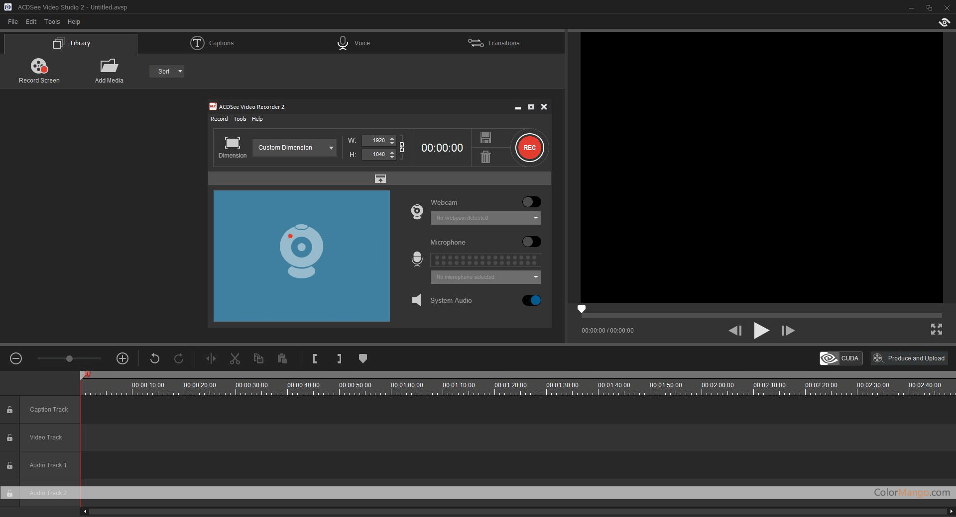This screenshot has height=517, width=956.
Task: Undo the last action in timeline toolbar
Action: tap(154, 358)
